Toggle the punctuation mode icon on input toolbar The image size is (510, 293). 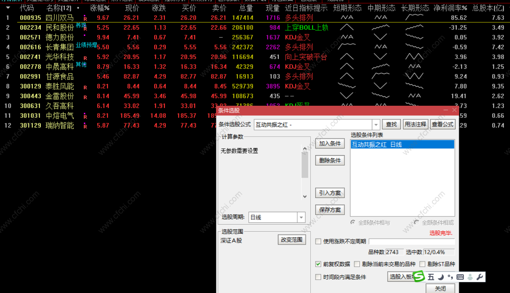[x=450, y=277]
